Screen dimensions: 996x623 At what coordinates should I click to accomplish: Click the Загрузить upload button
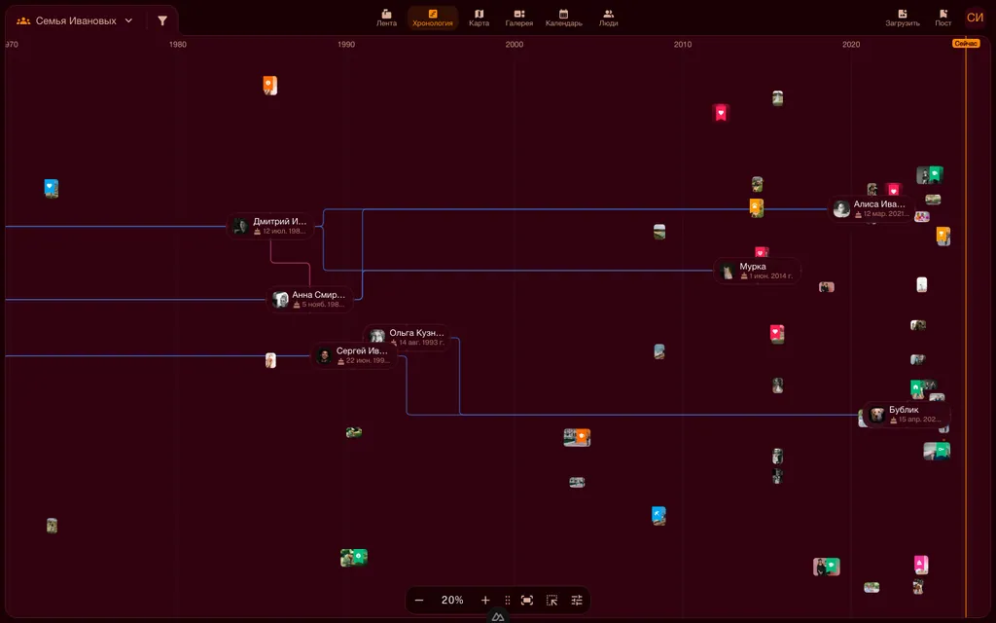[903, 18]
